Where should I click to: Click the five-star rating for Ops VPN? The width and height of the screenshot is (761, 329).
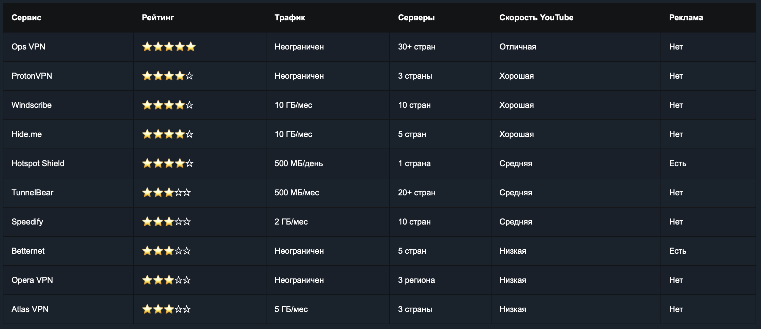coord(169,46)
